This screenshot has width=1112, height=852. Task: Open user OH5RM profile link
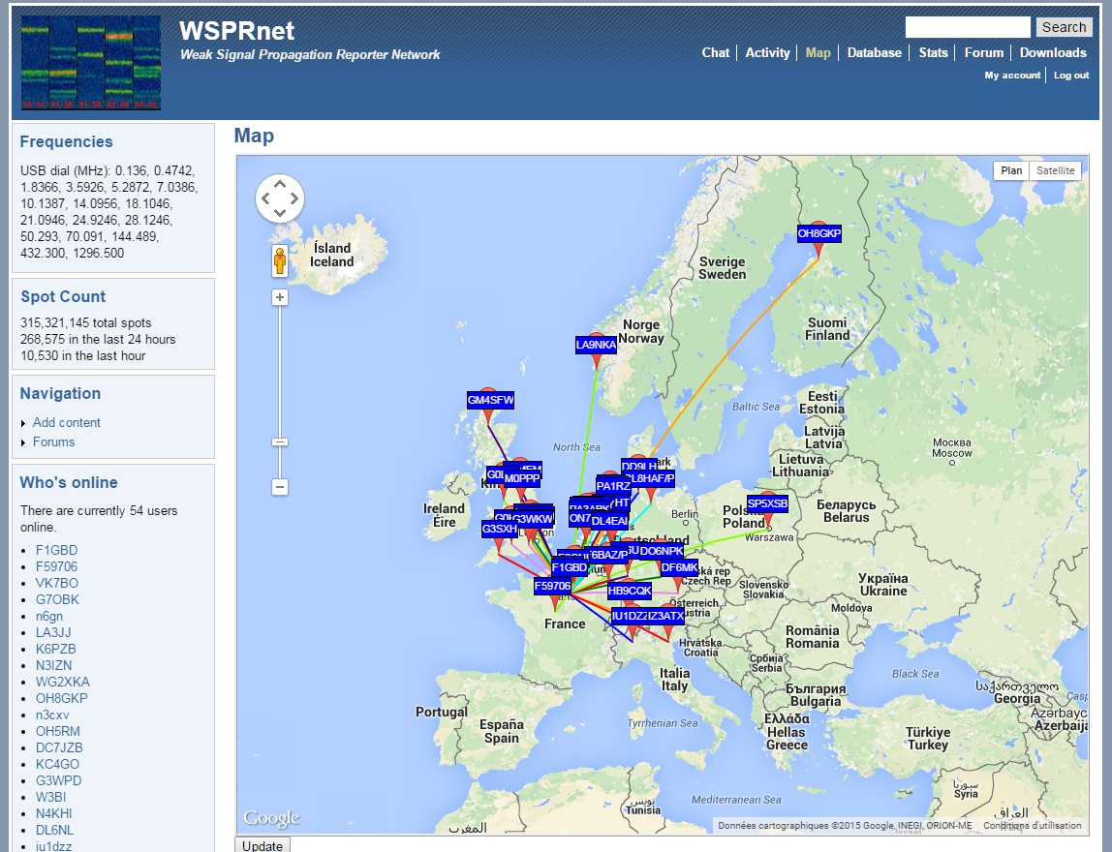tap(57, 731)
